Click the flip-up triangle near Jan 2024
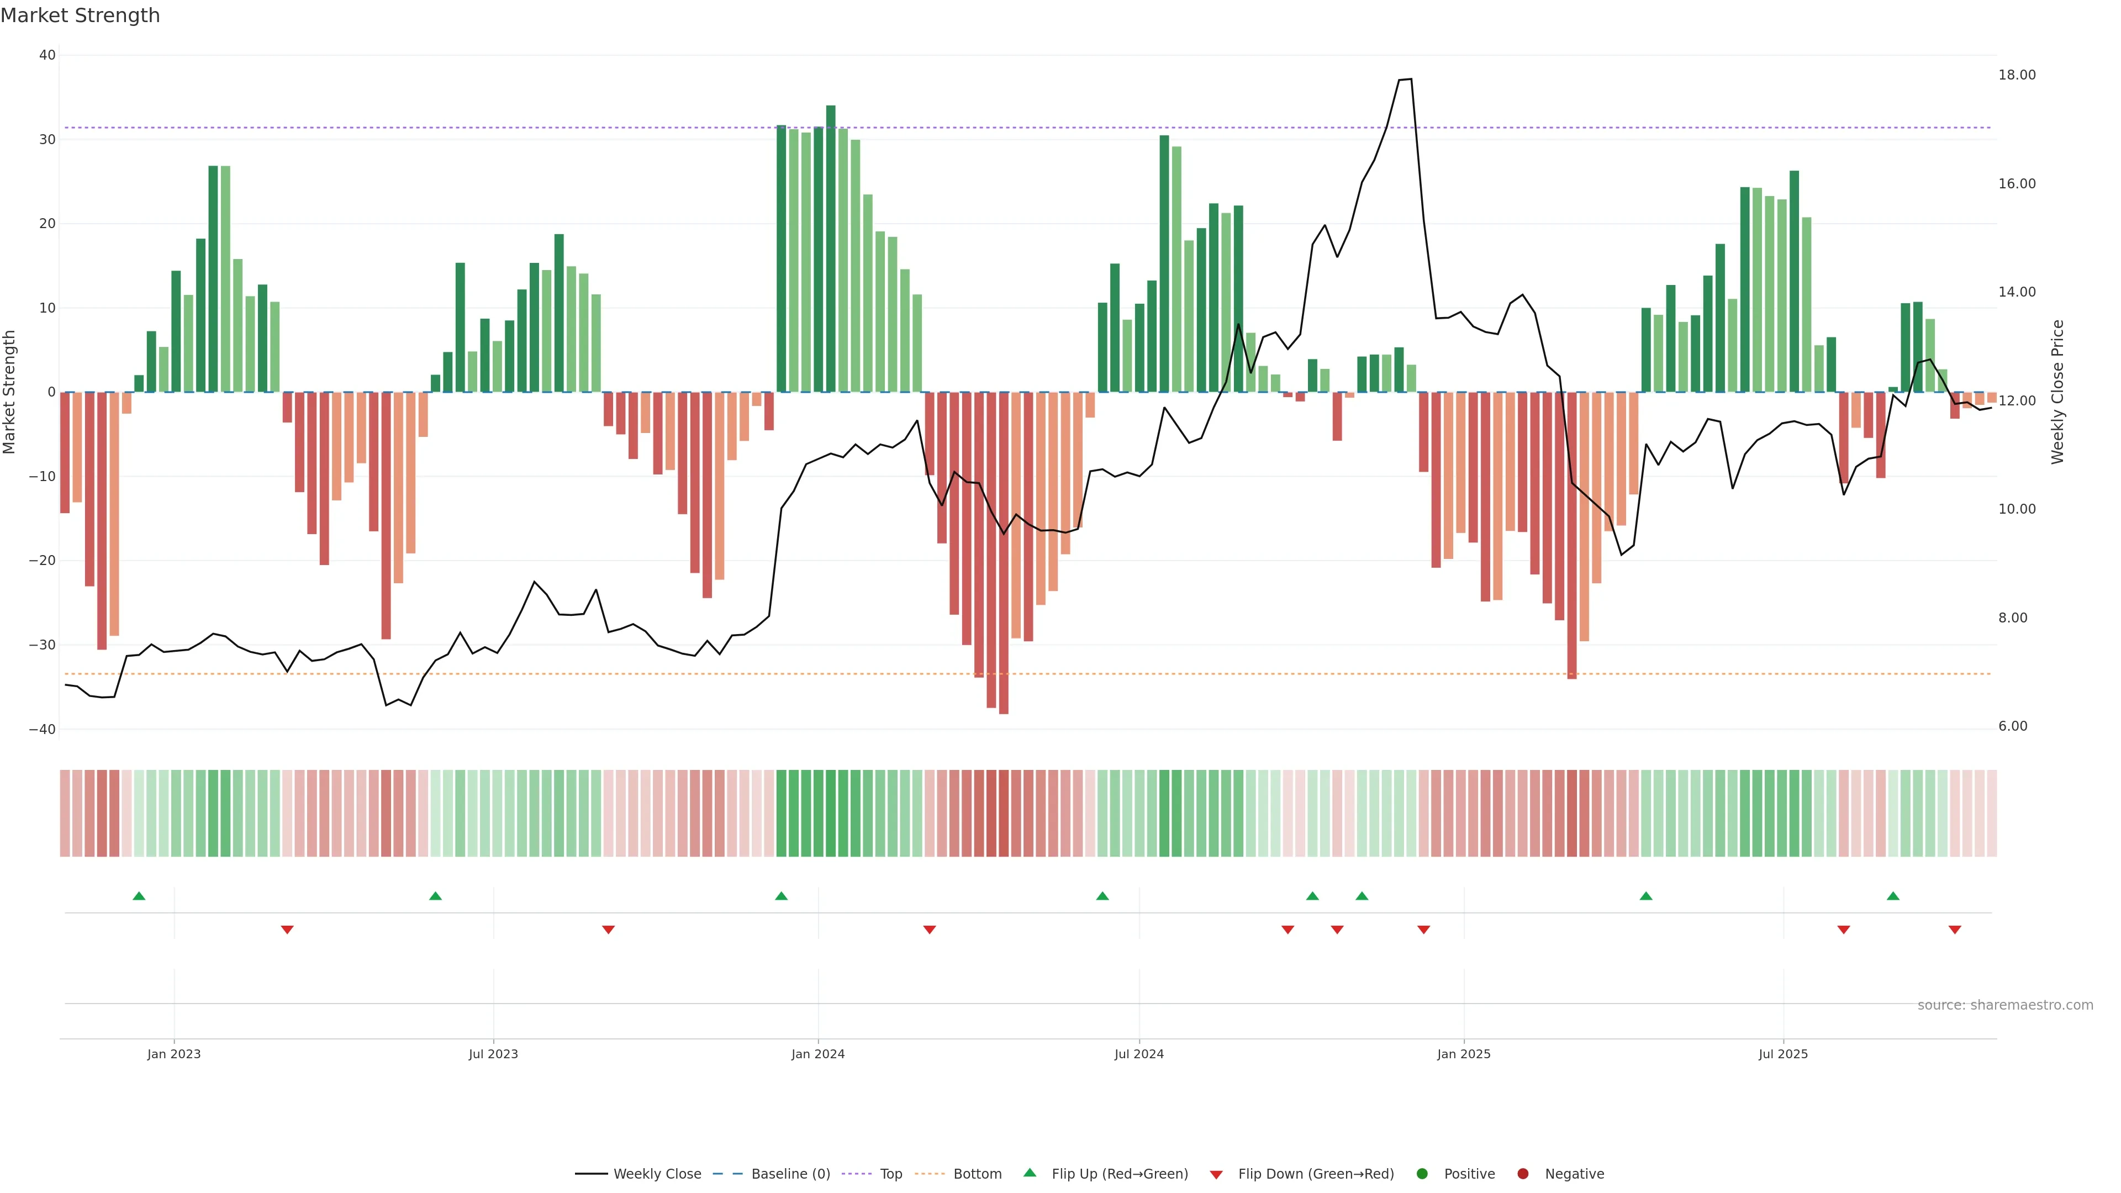Viewport: 2121px width, 1193px height. tap(782, 896)
